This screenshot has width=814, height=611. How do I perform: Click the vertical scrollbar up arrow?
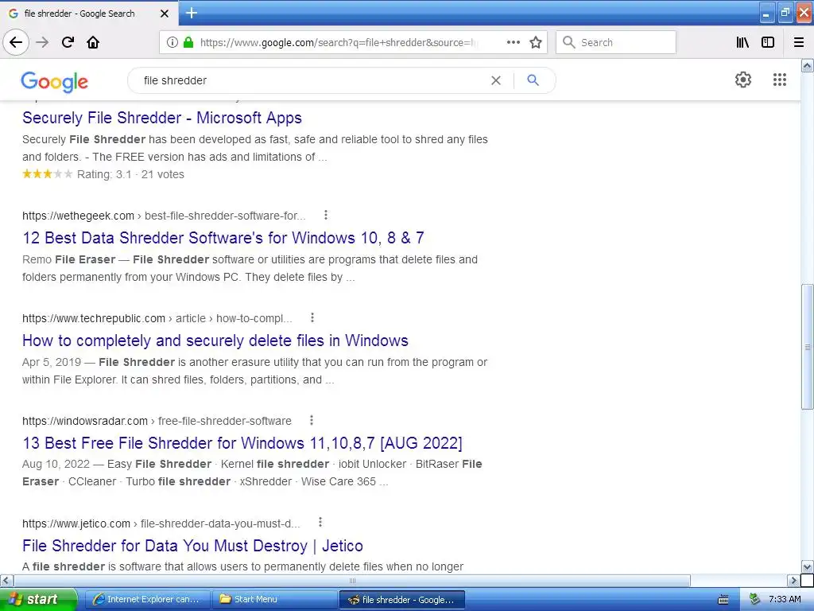click(807, 65)
